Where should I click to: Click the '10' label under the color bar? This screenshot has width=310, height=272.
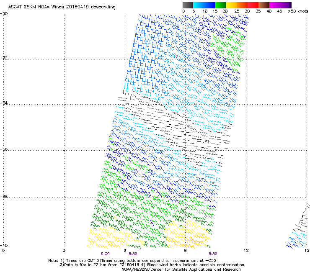click(205, 11)
